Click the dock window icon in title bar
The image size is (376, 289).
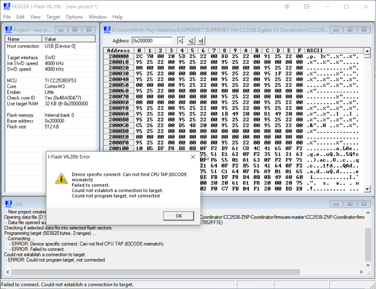307,7
